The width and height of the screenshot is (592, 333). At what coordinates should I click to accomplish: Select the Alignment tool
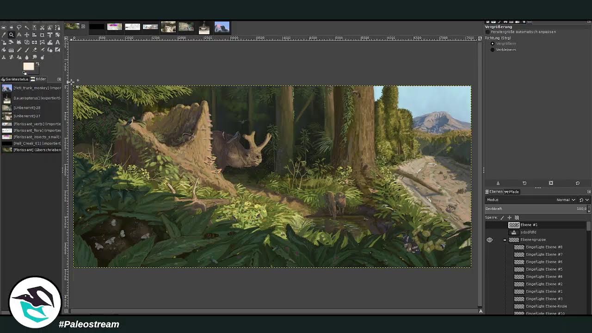click(34, 35)
